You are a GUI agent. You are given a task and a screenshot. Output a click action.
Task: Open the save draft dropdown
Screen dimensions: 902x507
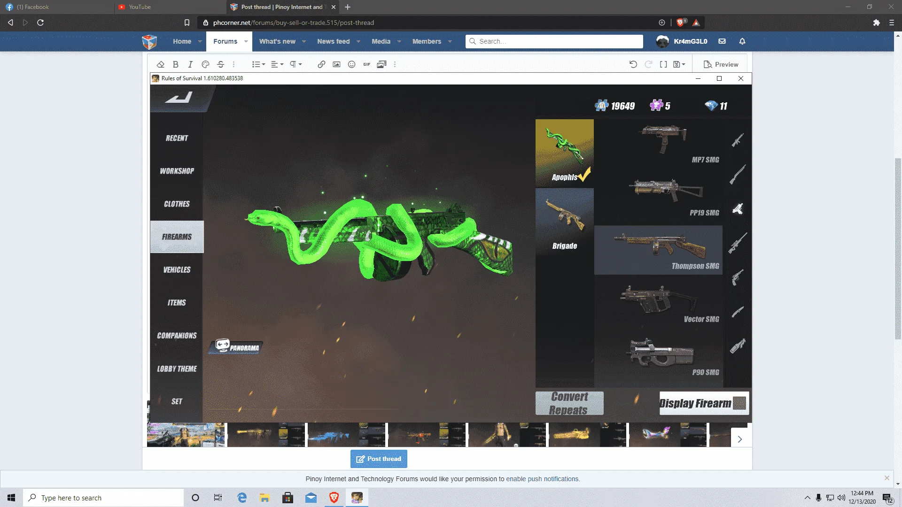pos(679,64)
